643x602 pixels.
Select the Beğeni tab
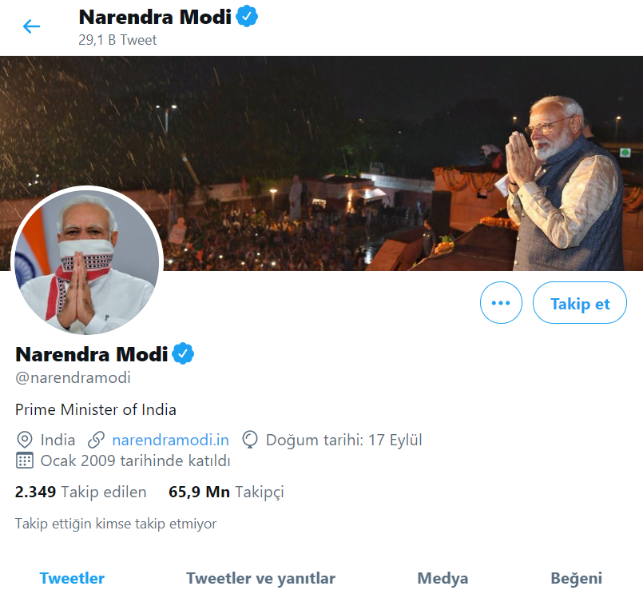coord(578,577)
